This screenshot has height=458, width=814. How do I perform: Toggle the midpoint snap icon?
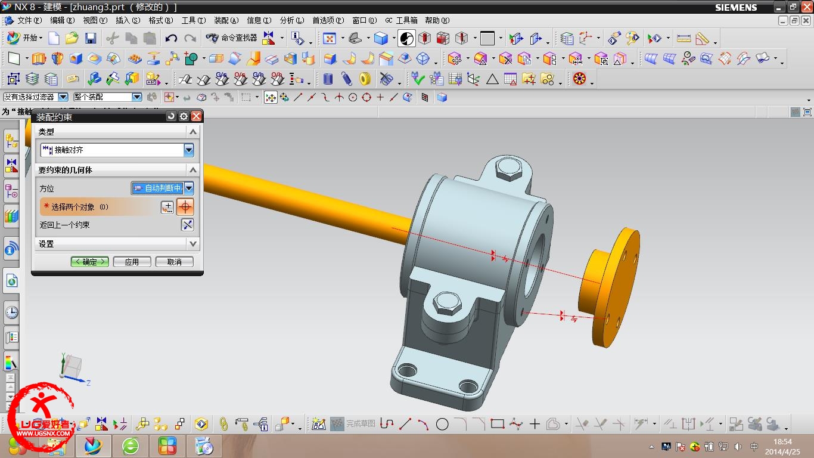tap(312, 97)
